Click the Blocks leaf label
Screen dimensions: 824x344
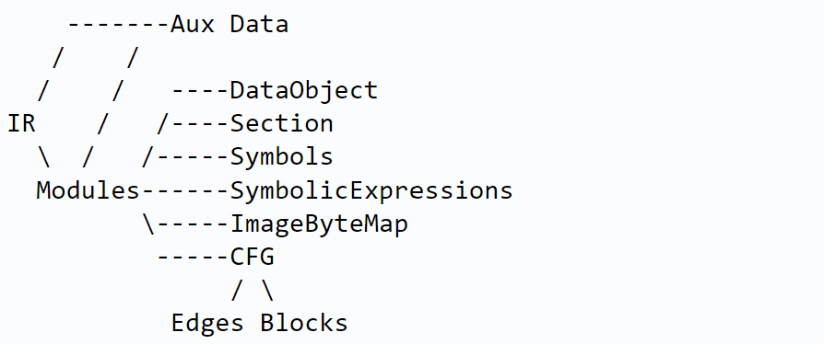tap(304, 323)
